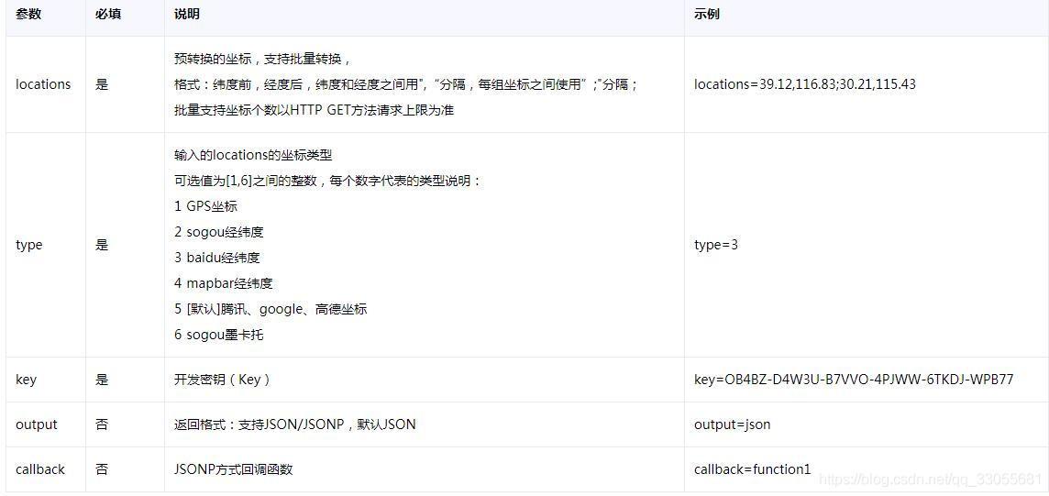
Task: Select the example callback=function1
Action: [x=752, y=469]
